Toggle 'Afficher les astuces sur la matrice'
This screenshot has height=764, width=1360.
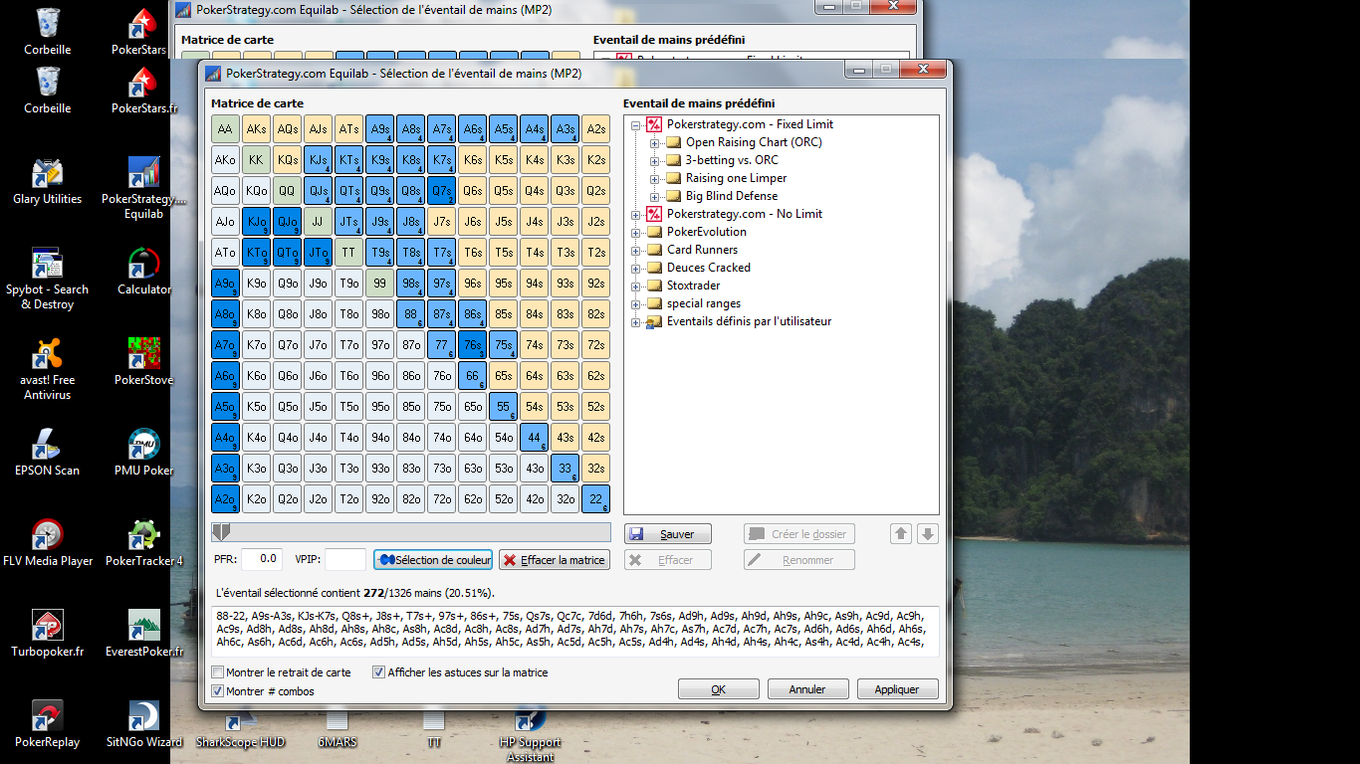coord(378,672)
